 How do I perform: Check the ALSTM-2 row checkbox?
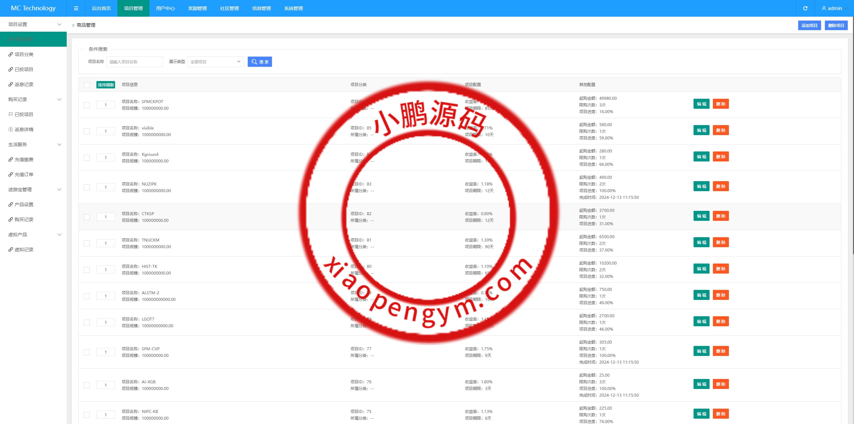87,296
